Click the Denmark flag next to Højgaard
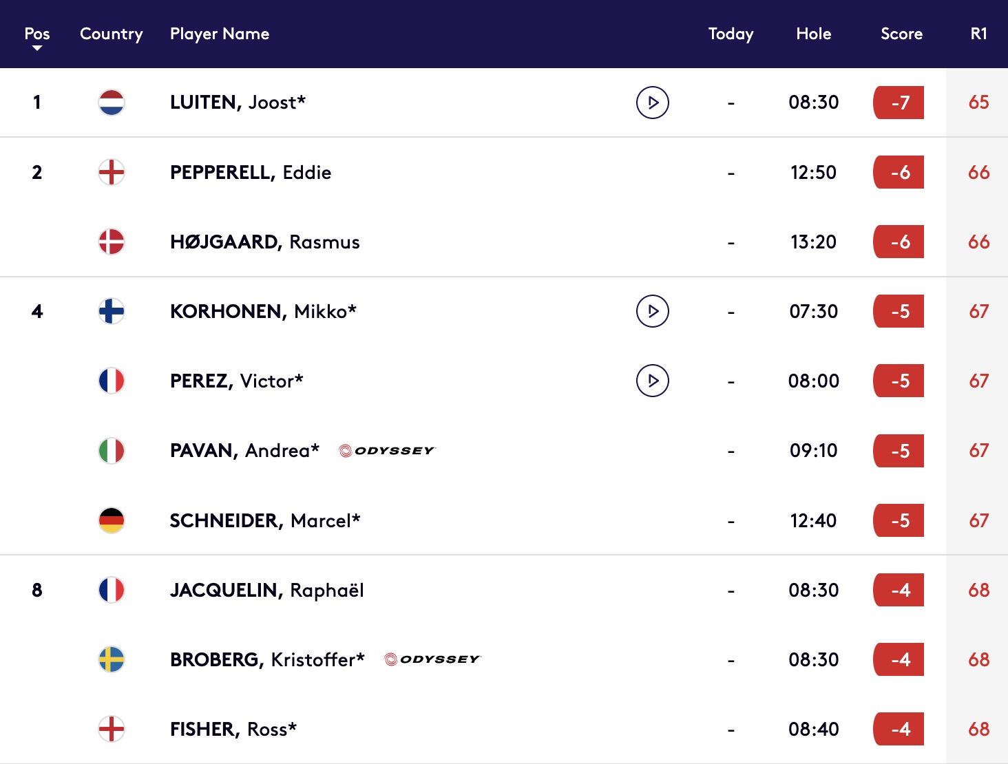1008x764 pixels. (112, 242)
